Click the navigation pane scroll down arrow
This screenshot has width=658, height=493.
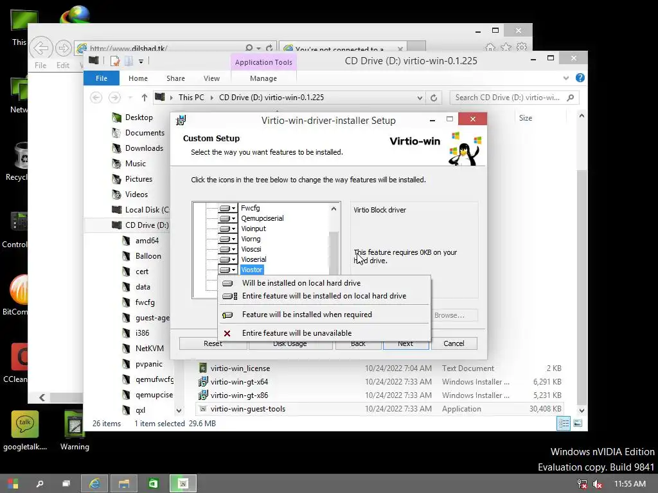click(x=179, y=411)
